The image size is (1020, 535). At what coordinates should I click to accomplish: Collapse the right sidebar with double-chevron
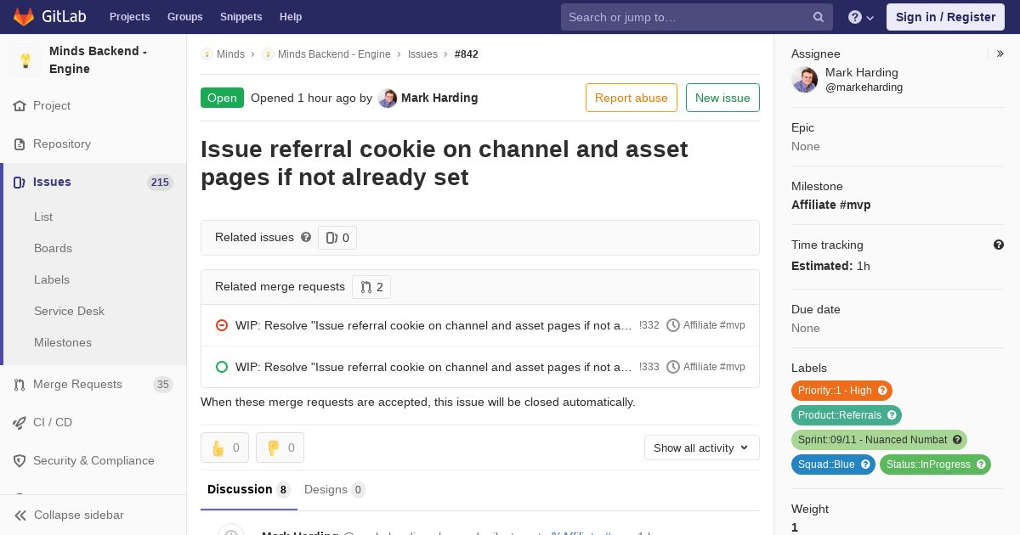[1000, 53]
